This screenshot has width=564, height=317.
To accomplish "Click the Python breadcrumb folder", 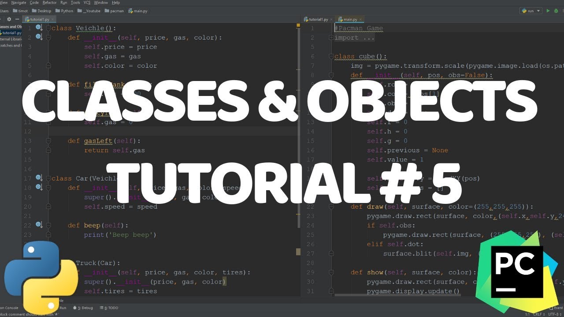I will tap(64, 11).
